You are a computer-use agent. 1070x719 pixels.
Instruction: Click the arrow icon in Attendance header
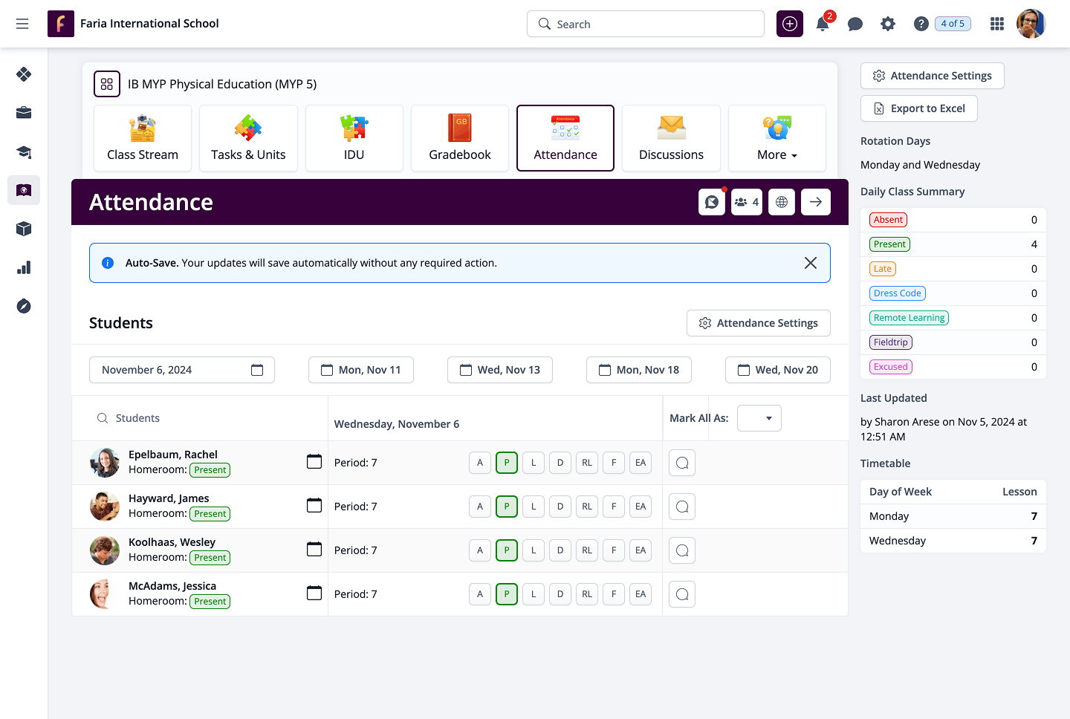tap(816, 202)
